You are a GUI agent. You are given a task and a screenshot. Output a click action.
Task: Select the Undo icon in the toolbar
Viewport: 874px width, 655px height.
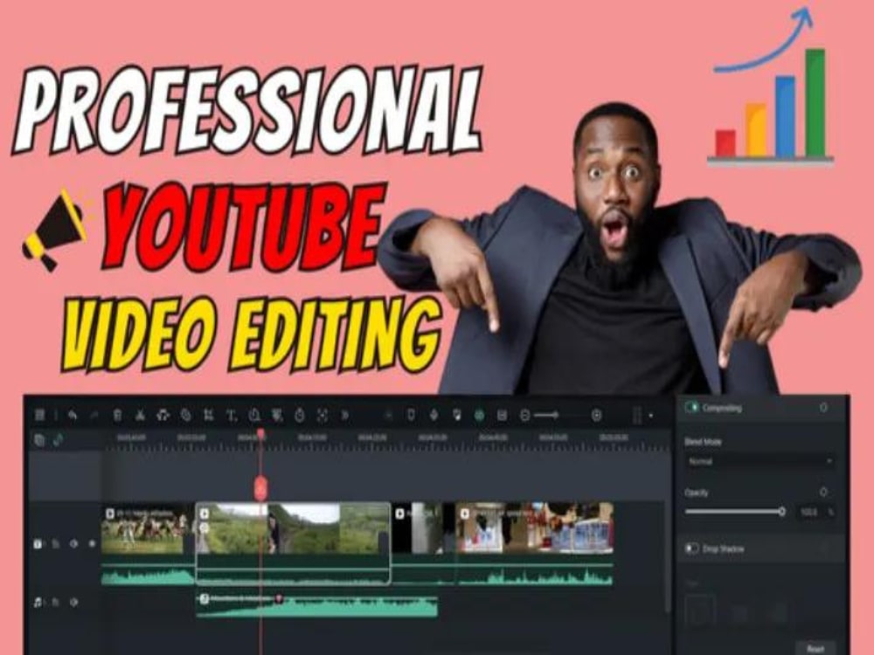(x=73, y=415)
